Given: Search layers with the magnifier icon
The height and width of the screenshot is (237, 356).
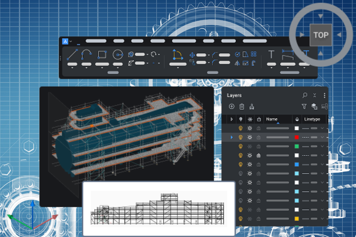Looking at the screenshot, I should (x=305, y=95).
